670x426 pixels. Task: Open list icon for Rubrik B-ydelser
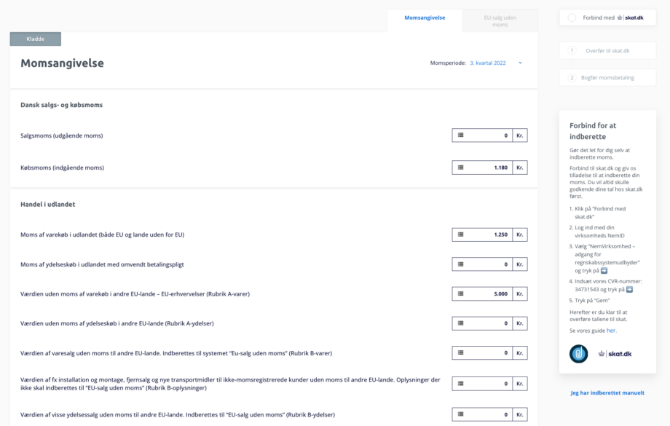click(x=460, y=414)
